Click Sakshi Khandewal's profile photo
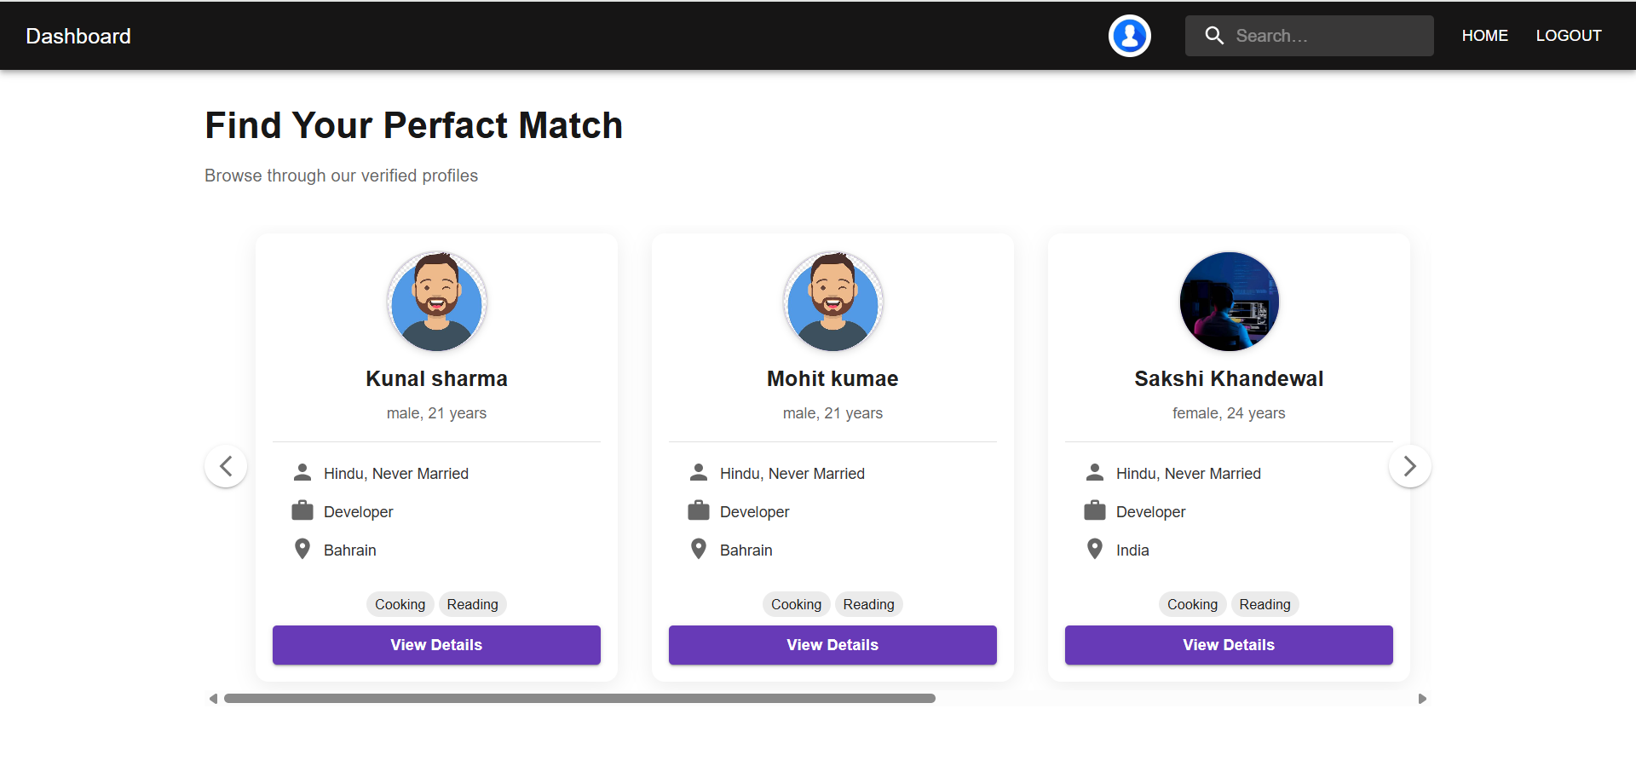Image resolution: width=1636 pixels, height=778 pixels. [1229, 302]
